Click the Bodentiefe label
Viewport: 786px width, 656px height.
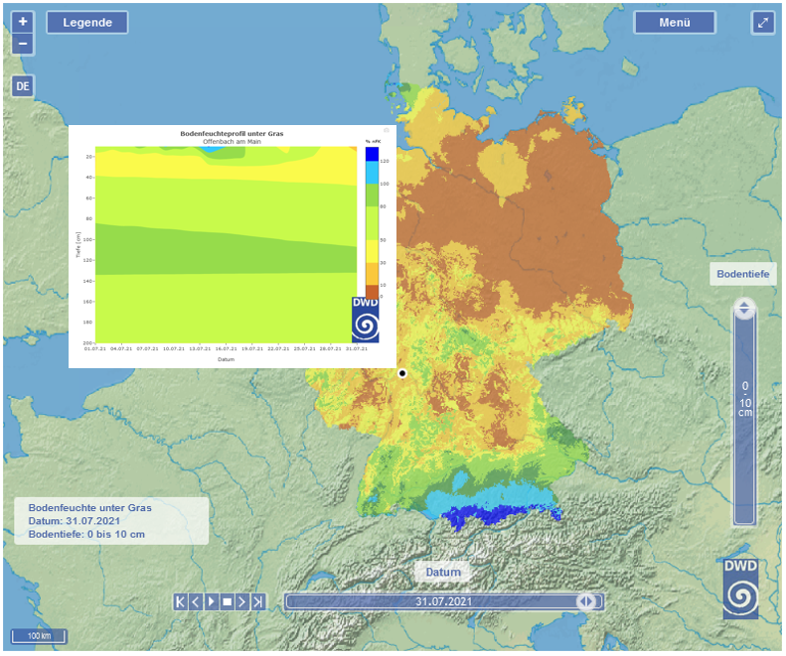pyautogui.click(x=743, y=275)
